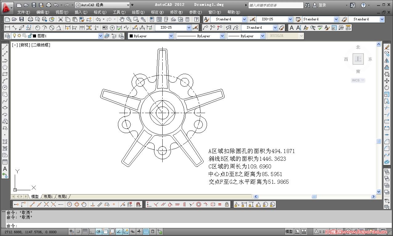Viewport: 393px width, 236px height.
Task: Toggle Polar Tracking in status bar
Action: pyautogui.click(x=99, y=231)
